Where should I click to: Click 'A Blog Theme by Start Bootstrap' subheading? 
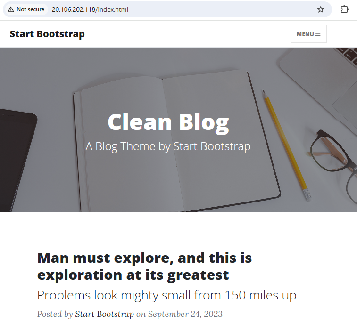click(x=168, y=146)
